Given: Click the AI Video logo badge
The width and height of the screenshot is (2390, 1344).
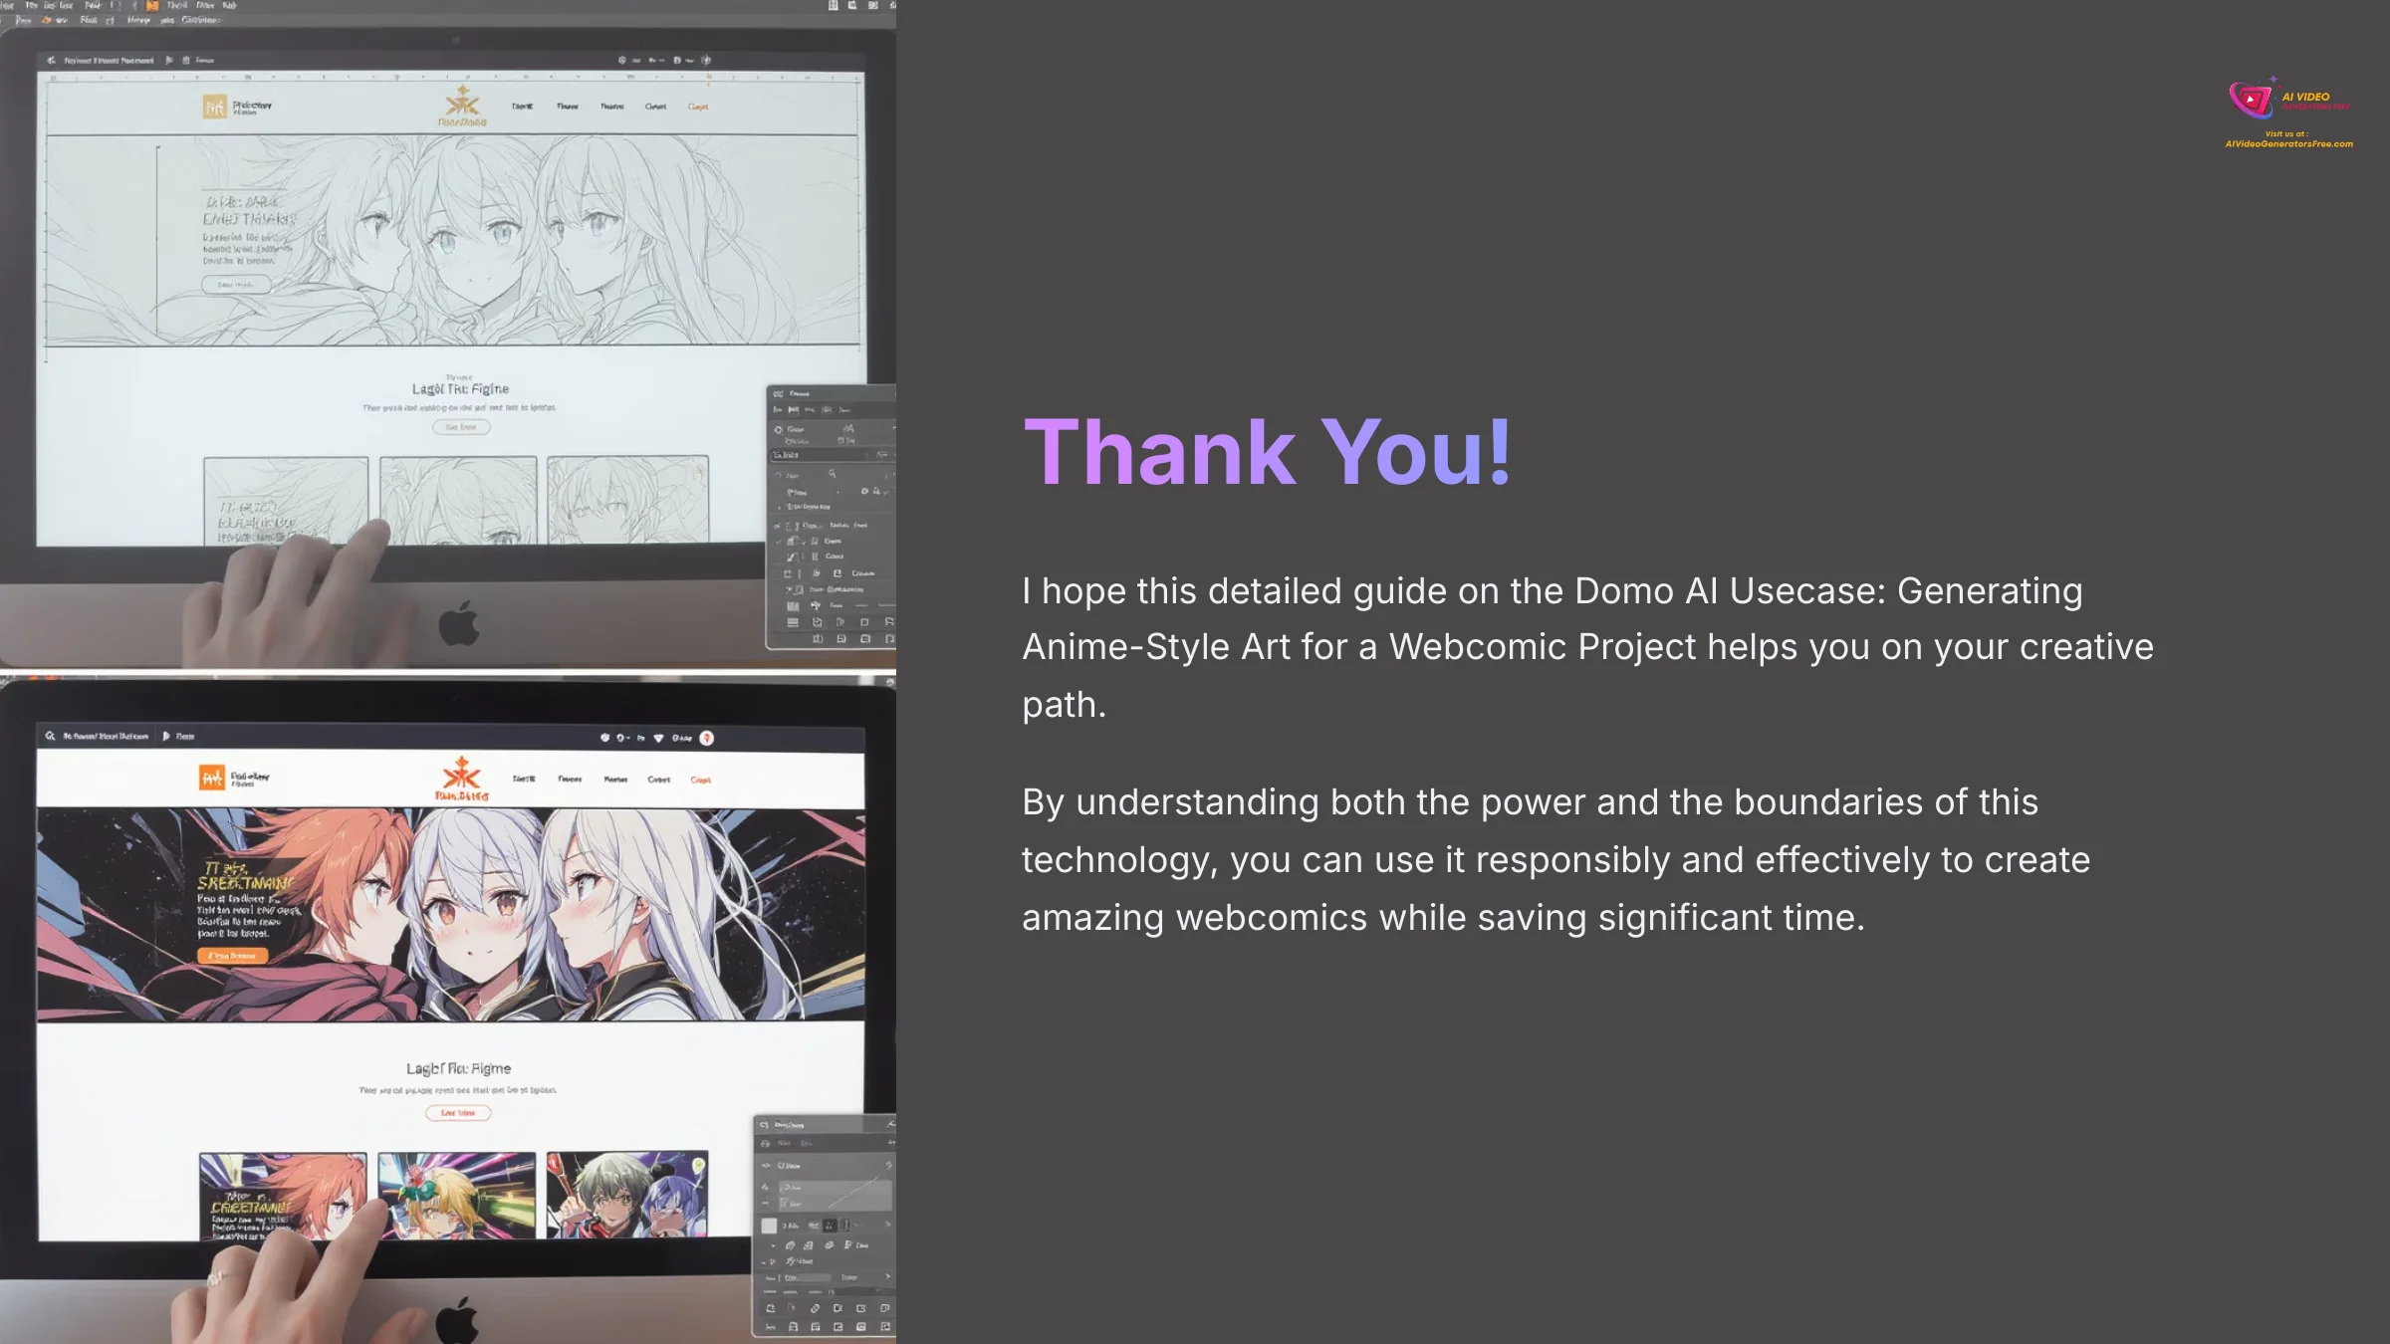Looking at the screenshot, I should coord(2288,100).
